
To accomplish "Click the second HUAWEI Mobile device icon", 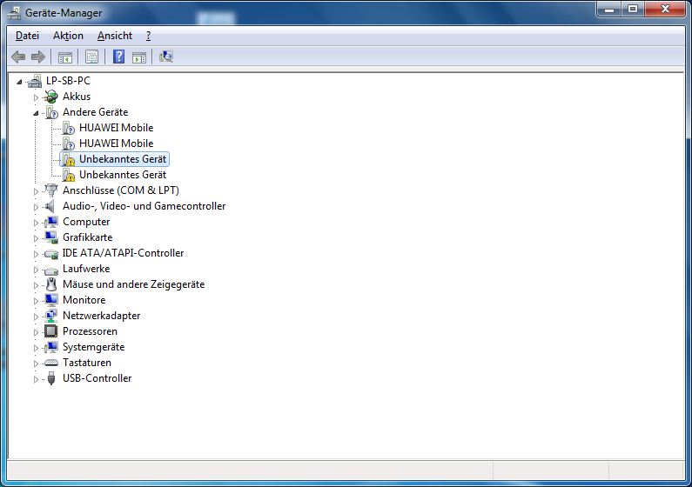I will click(68, 143).
